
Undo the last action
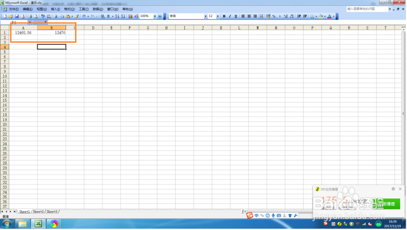[84, 16]
